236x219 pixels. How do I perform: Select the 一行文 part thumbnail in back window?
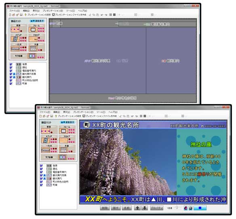click(x=15, y=49)
